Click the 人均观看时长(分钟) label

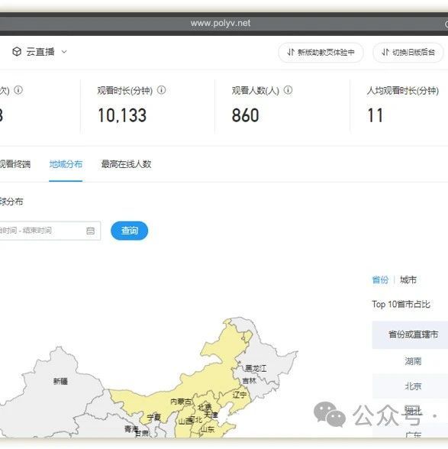coord(403,90)
